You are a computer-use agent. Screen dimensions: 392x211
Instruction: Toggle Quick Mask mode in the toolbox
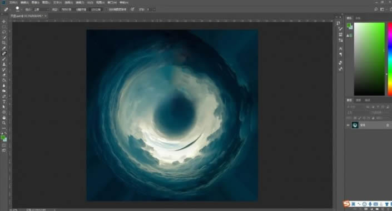pos(4,145)
